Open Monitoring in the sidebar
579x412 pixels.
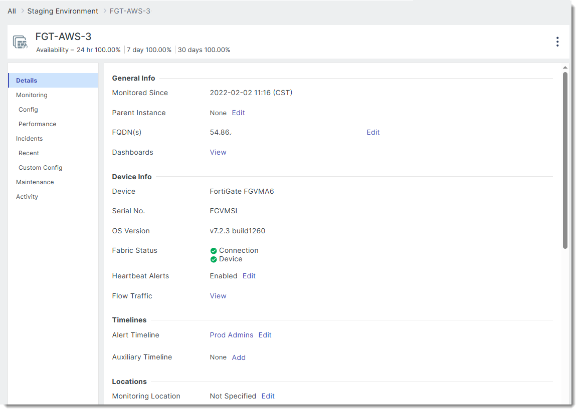(x=32, y=95)
